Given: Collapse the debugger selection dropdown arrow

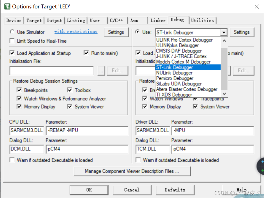Looking at the screenshot, I should coord(224,32).
